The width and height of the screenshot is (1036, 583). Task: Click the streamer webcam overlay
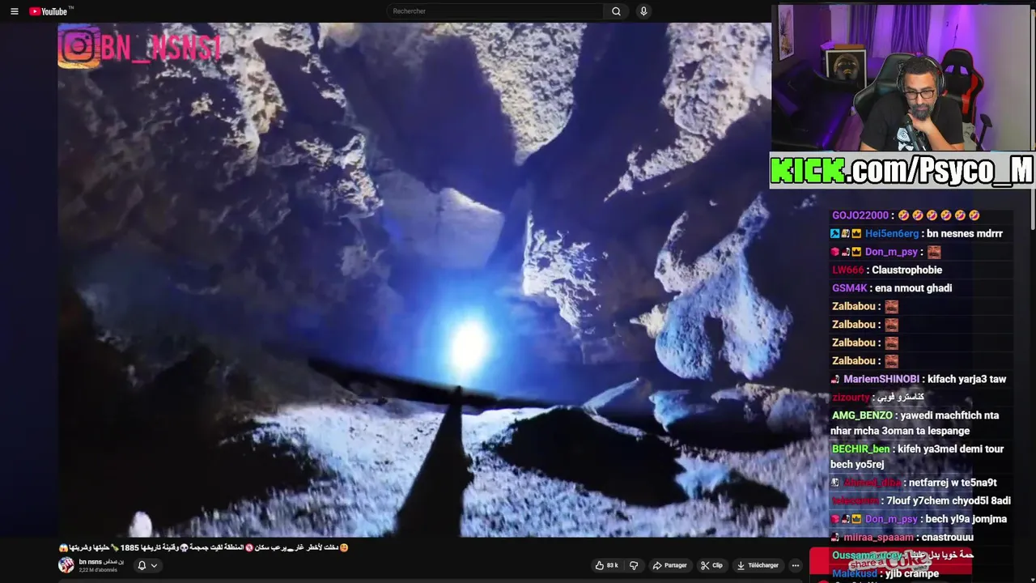[x=903, y=79]
